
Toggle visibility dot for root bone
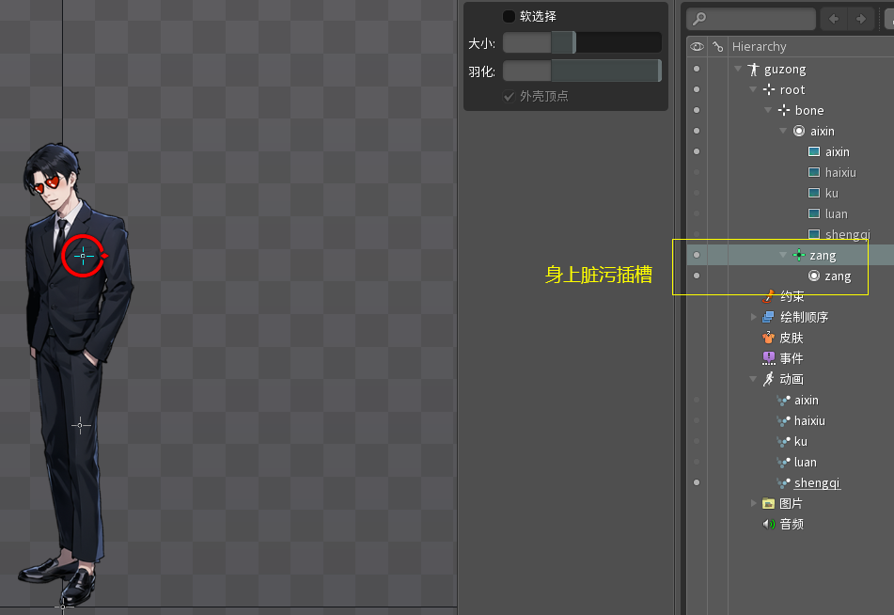point(697,90)
